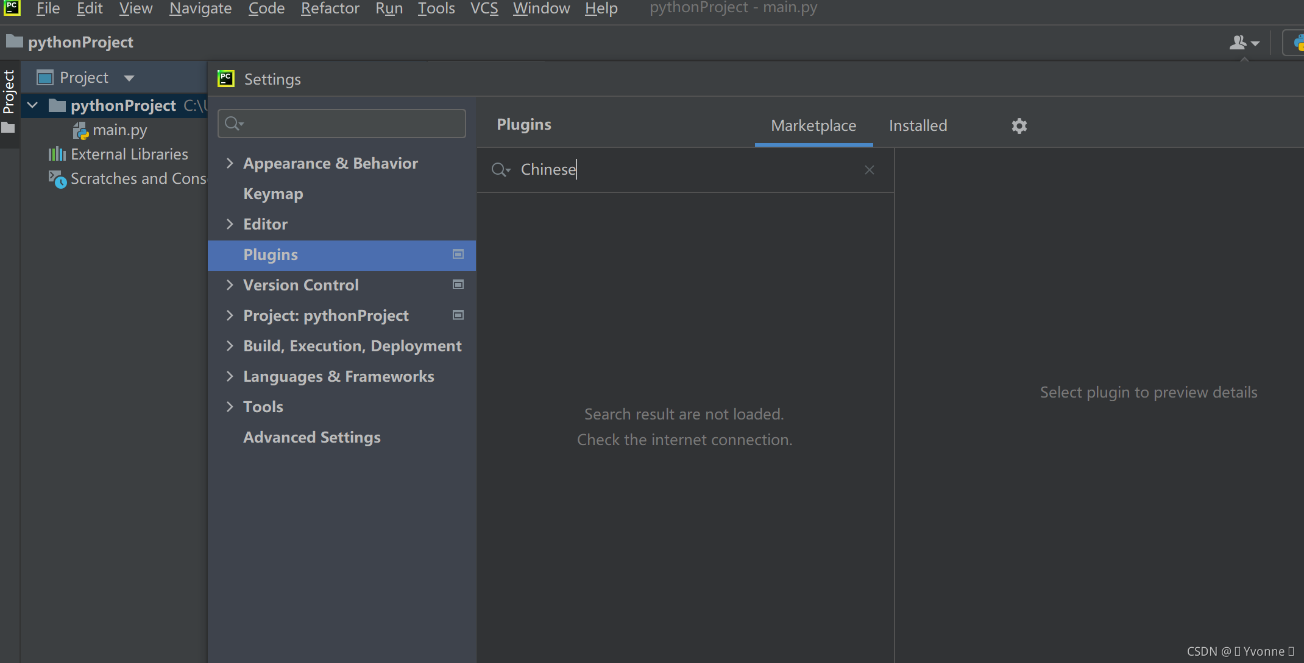
Task: Switch to the Installed plugins tab
Action: click(x=918, y=126)
